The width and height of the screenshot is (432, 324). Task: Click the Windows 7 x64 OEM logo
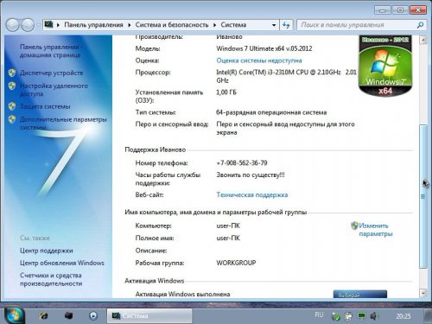(x=385, y=66)
